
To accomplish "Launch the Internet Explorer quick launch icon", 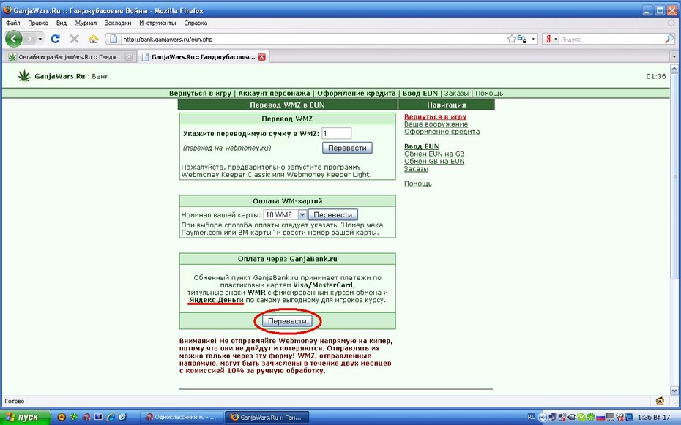I will tap(111, 417).
